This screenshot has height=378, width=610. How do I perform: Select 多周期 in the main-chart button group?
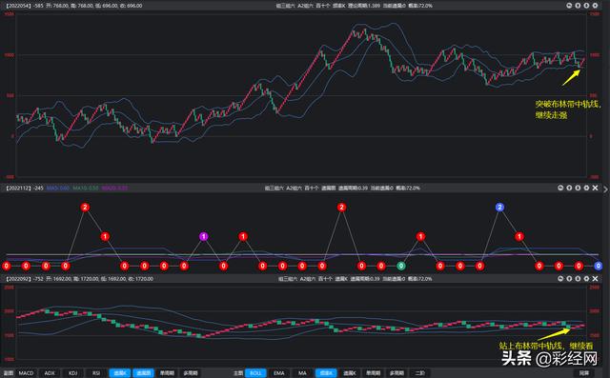click(x=396, y=373)
